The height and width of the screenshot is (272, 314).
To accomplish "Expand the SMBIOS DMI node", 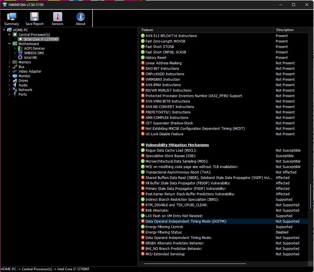I will coord(15,53).
